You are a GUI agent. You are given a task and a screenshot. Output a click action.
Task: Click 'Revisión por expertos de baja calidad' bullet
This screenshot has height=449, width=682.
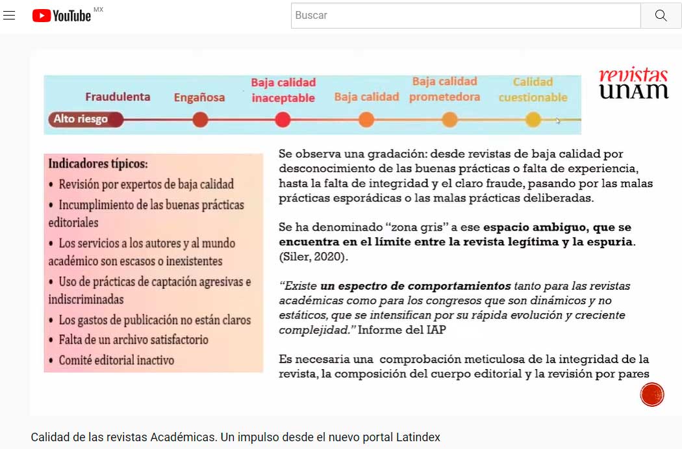coord(142,185)
